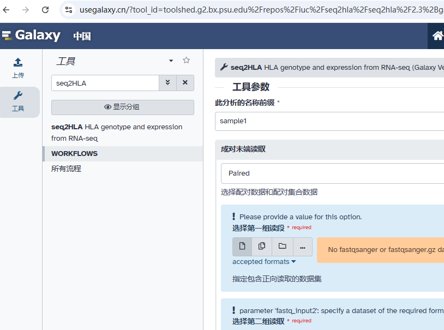Open the seq2HLA HLA genotype tool result

pos(117,133)
